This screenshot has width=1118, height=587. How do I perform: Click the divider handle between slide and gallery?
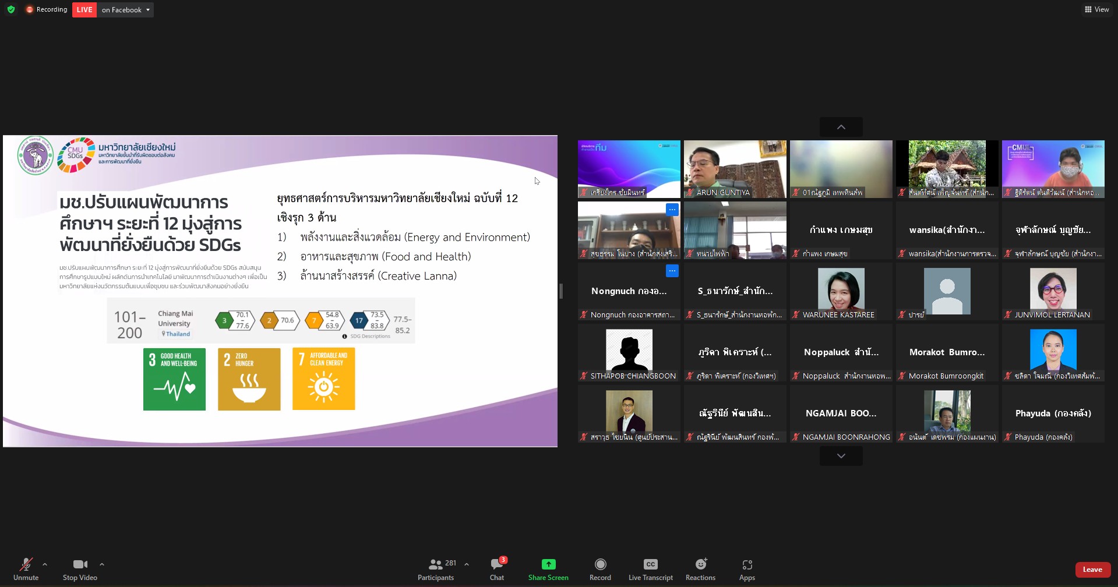[561, 291]
